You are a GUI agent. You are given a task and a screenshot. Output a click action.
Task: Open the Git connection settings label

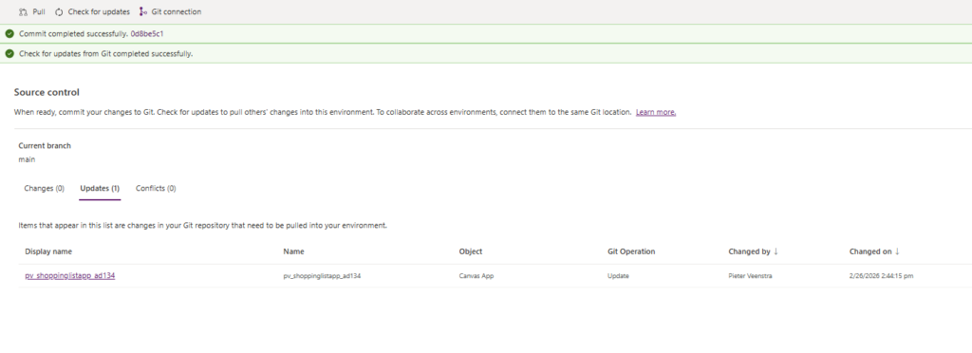click(x=176, y=11)
